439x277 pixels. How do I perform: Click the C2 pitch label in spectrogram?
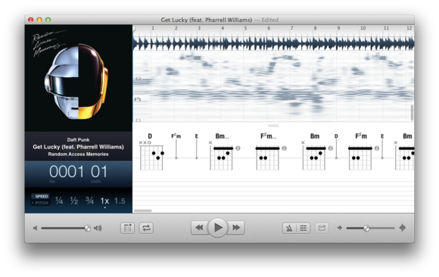click(x=138, y=79)
